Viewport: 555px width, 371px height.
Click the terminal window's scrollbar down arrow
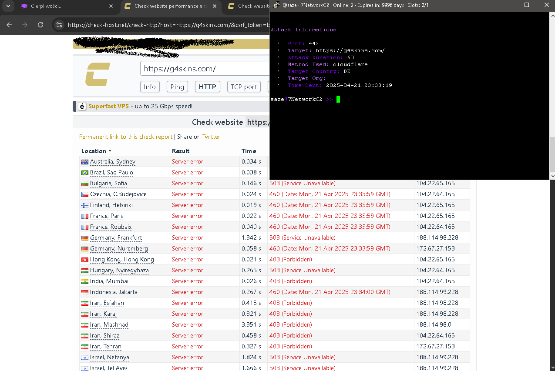click(552, 176)
